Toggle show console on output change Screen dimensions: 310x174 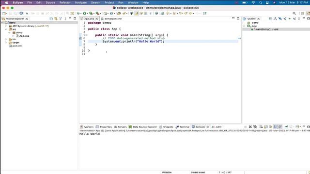coord(275,127)
